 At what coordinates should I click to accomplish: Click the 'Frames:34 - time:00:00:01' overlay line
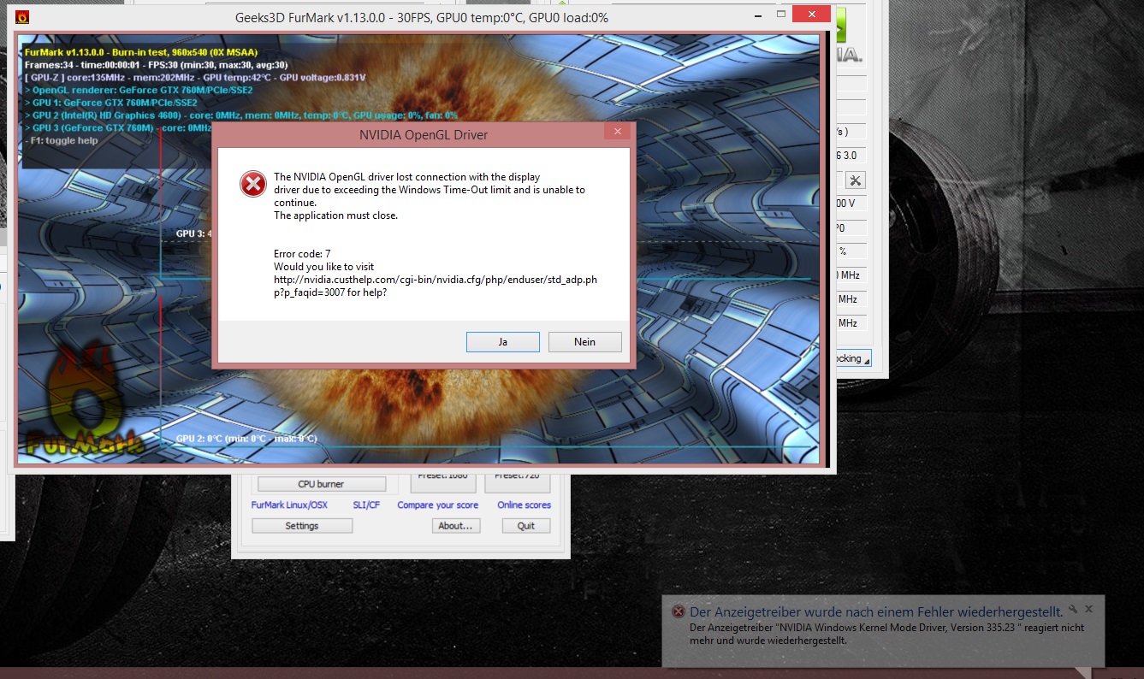click(156, 65)
